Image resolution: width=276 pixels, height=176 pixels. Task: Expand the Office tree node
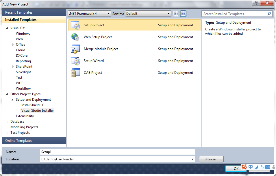13,45
